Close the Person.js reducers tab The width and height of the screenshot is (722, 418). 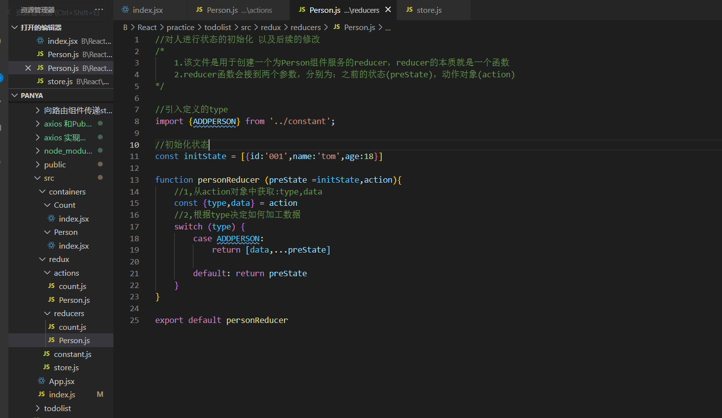pyautogui.click(x=388, y=9)
